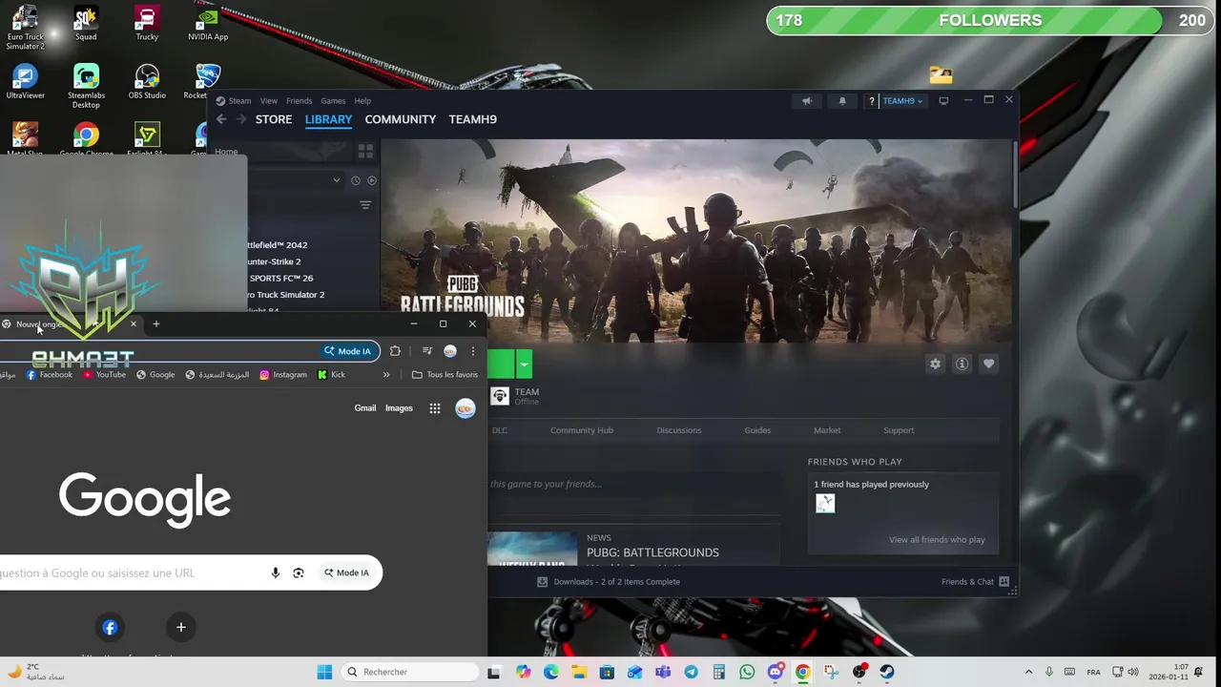Open Instagram bookmark in Chrome
The height and width of the screenshot is (687, 1221).
(283, 375)
